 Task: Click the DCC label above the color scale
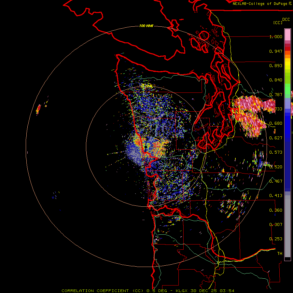tap(286, 20)
